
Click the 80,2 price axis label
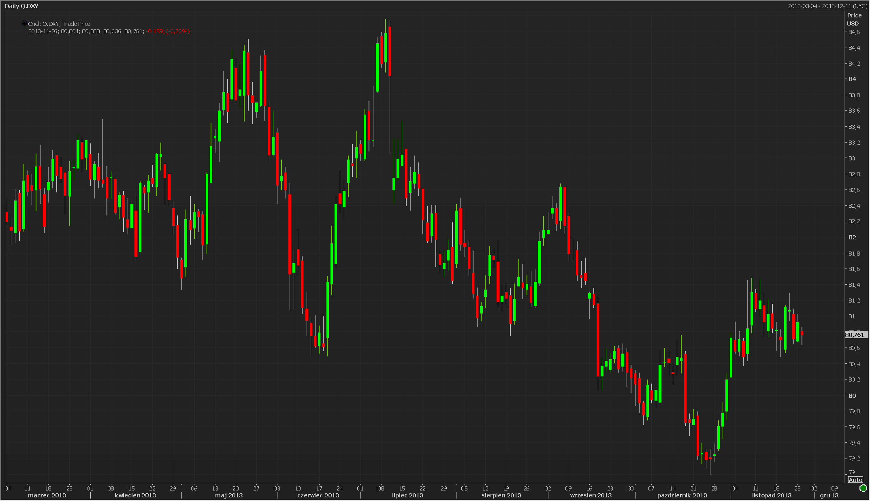(x=854, y=379)
